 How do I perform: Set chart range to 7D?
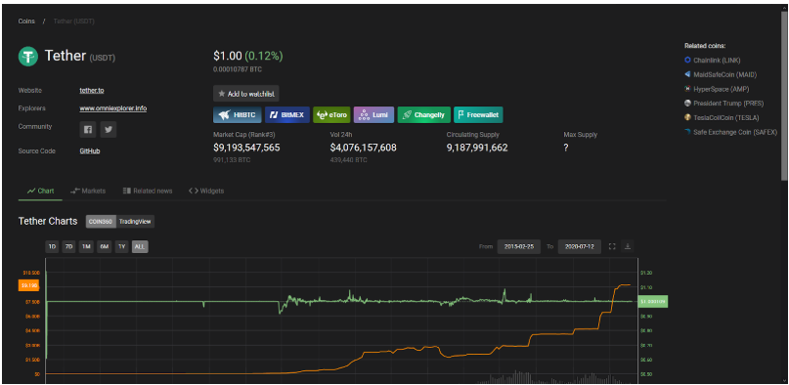click(69, 247)
